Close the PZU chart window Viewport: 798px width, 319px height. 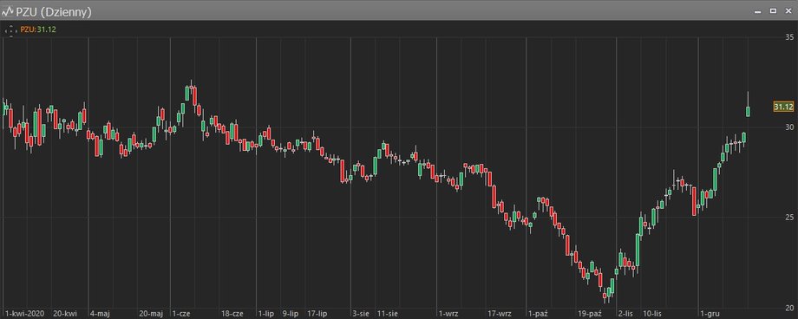pyautogui.click(x=788, y=10)
